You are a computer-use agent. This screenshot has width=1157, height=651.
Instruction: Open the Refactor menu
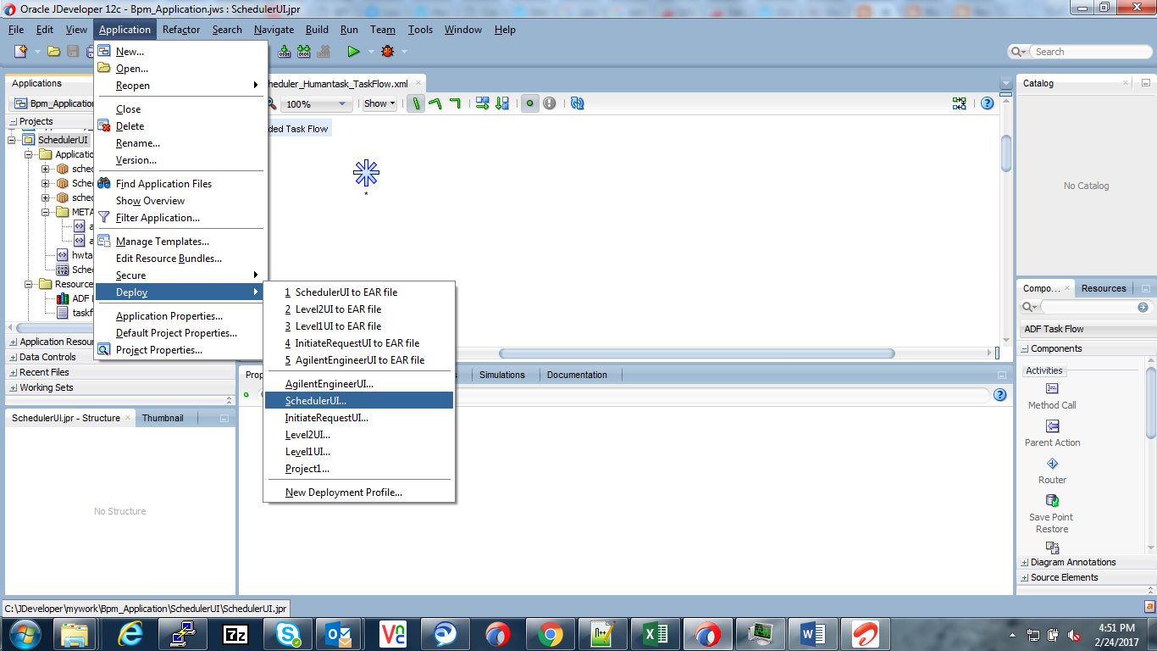coord(180,29)
